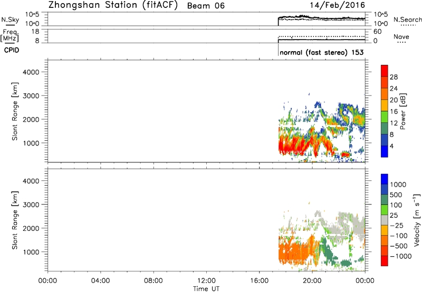Click the "Nave" legend label
The image size is (422, 292).
[x=401, y=37]
